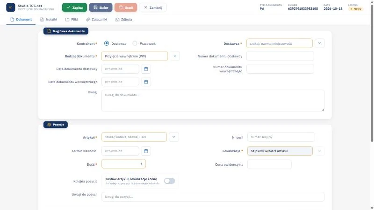Click Numer dokumentu dostawcy field
This screenshot has width=374, height=210.
point(280,56)
